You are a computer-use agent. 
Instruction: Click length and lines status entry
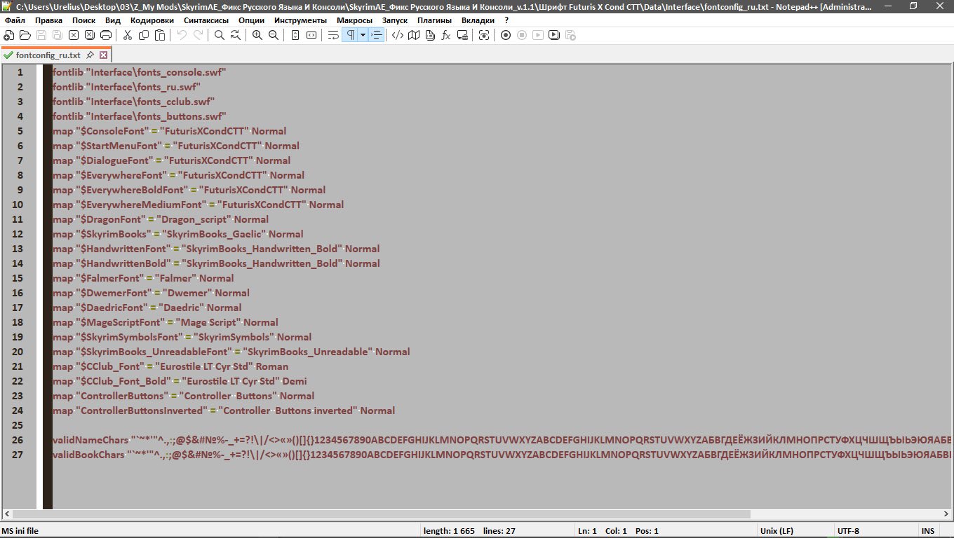[469, 531]
